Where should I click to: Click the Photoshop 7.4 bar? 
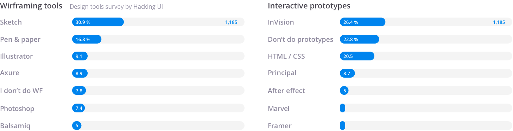(78, 108)
